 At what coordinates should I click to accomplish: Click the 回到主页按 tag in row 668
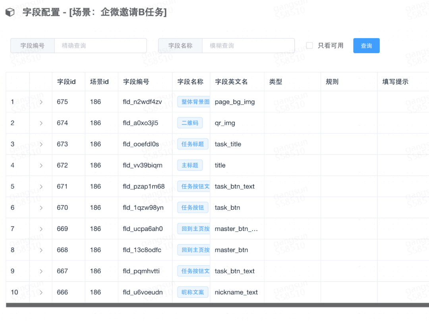point(194,250)
